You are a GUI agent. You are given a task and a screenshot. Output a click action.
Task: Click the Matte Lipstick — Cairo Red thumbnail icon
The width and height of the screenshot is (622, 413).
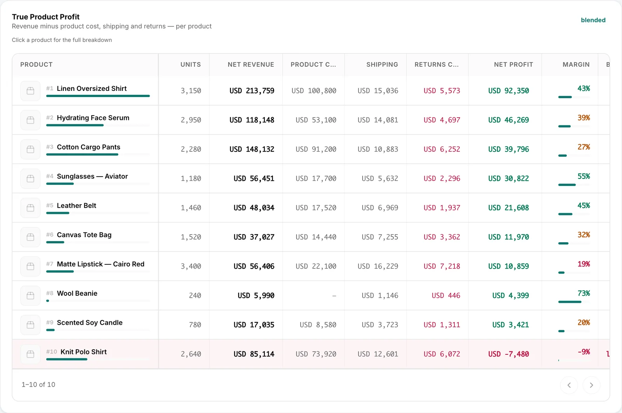(x=30, y=266)
